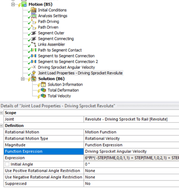Select Motion (B5) in the tree
This screenshot has width=179, height=192.
pos(40,4)
